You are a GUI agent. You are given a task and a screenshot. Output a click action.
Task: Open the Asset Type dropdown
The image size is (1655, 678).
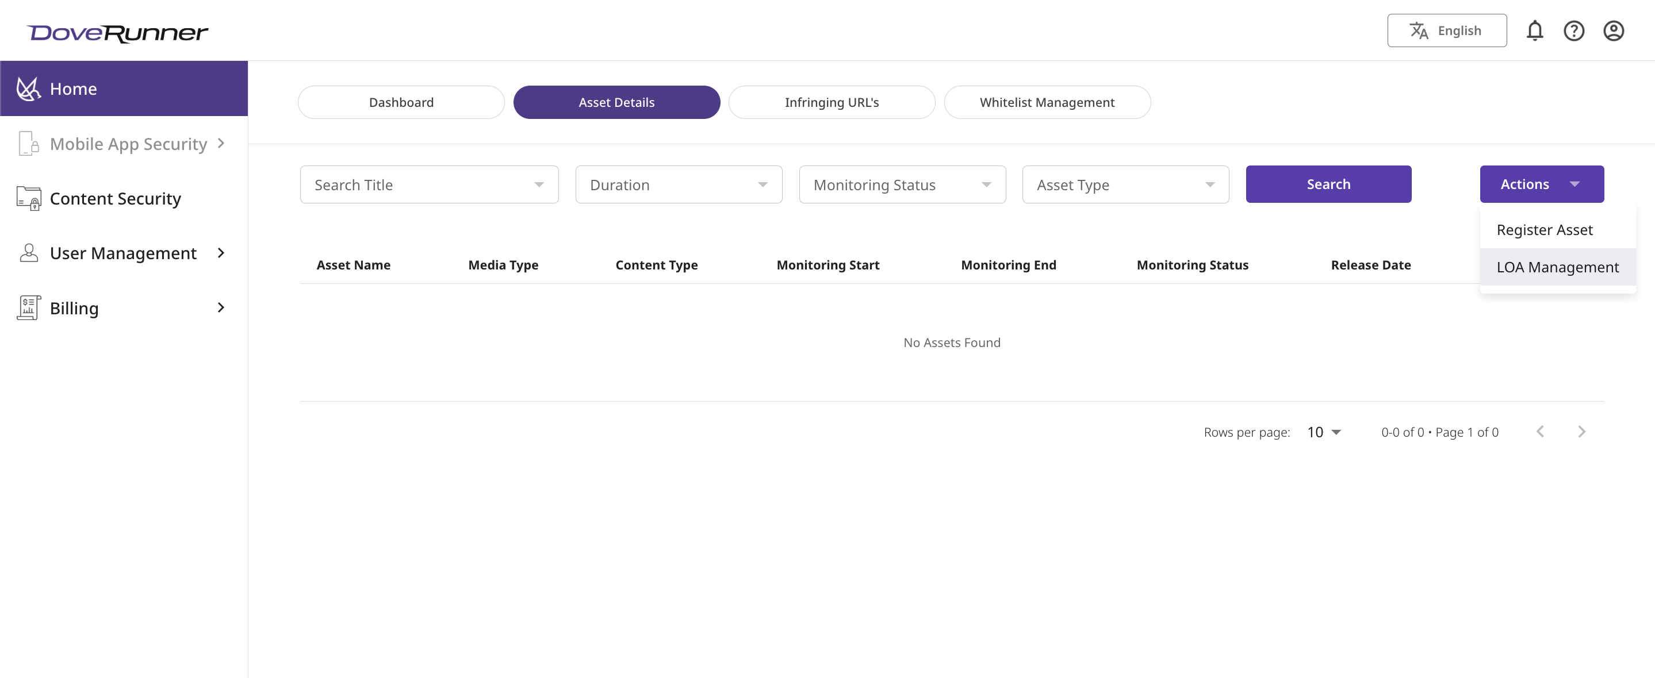click(1125, 185)
